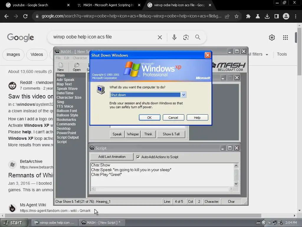Expand the Shut down action dropdown

coord(183,95)
